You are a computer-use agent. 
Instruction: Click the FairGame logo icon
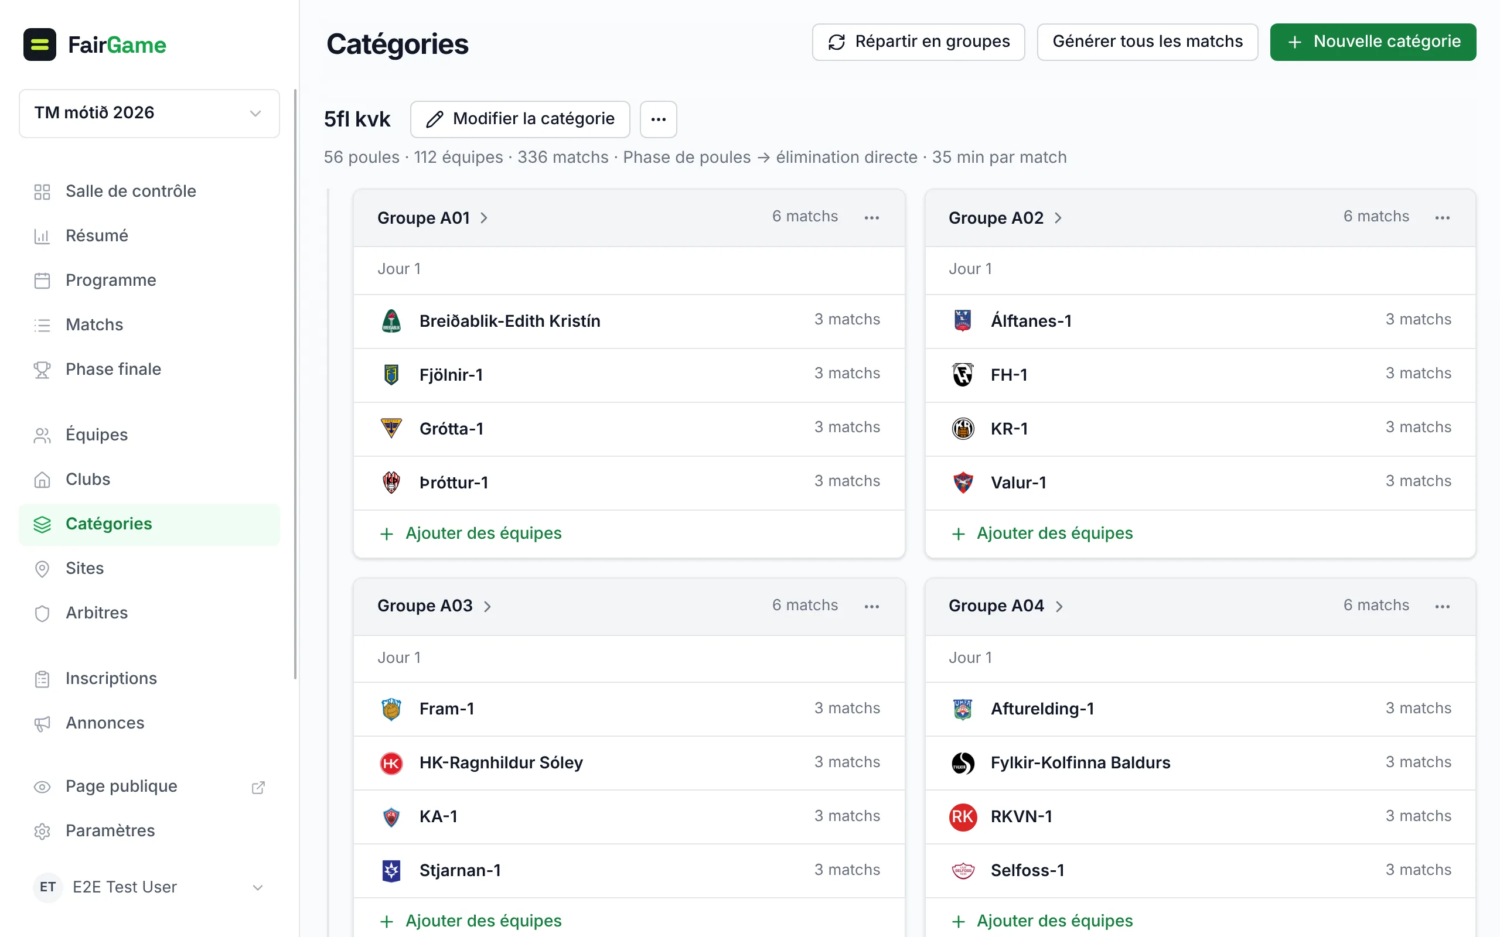40,45
